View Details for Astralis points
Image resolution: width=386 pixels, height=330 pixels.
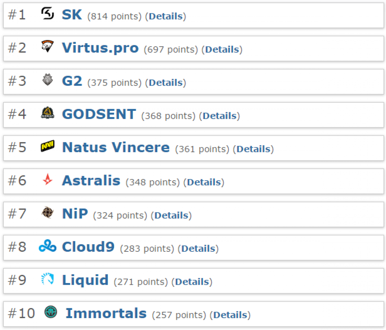(x=204, y=182)
